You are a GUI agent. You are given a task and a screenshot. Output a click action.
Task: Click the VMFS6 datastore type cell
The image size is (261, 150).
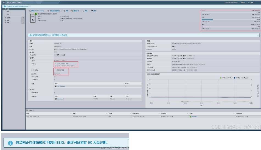click(x=96, y=99)
